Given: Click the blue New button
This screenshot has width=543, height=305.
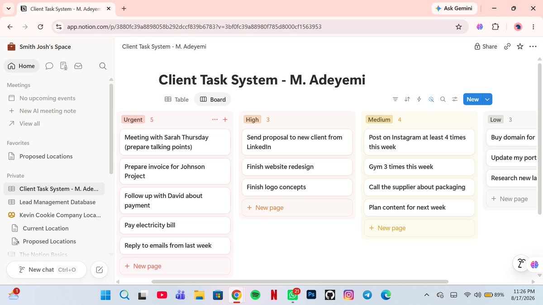Looking at the screenshot, I should pyautogui.click(x=473, y=99).
